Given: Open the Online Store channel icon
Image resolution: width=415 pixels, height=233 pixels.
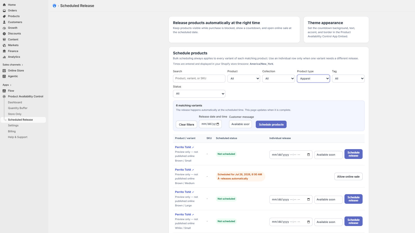Looking at the screenshot, I should click(x=4, y=71).
